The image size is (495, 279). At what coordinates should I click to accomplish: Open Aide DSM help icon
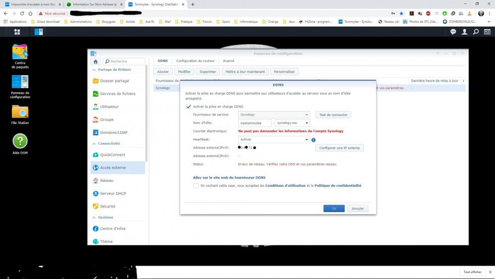(x=20, y=144)
